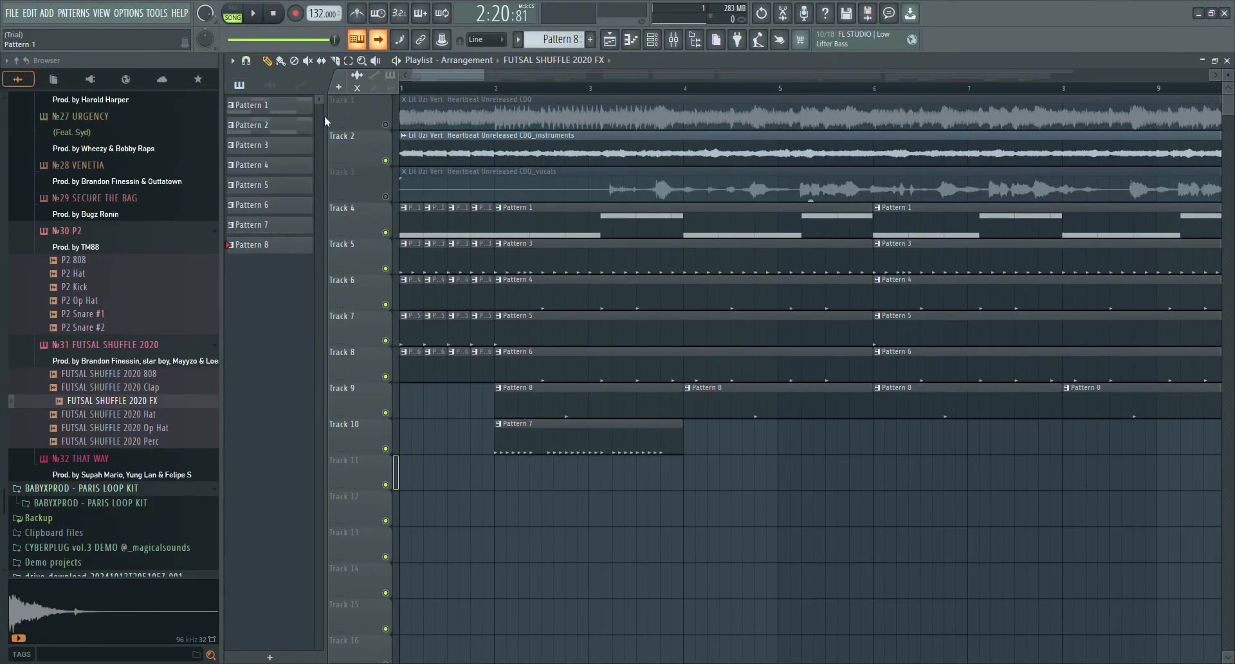Select the Mute tool in Playlist
The width and height of the screenshot is (1235, 664).
307,60
